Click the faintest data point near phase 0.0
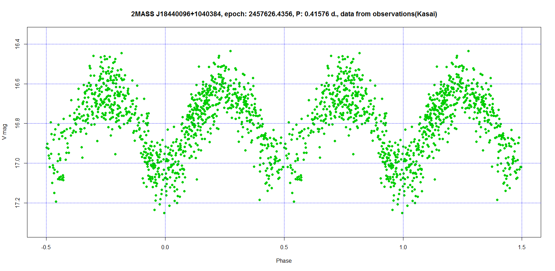555x271 pixels. [x=164, y=213]
